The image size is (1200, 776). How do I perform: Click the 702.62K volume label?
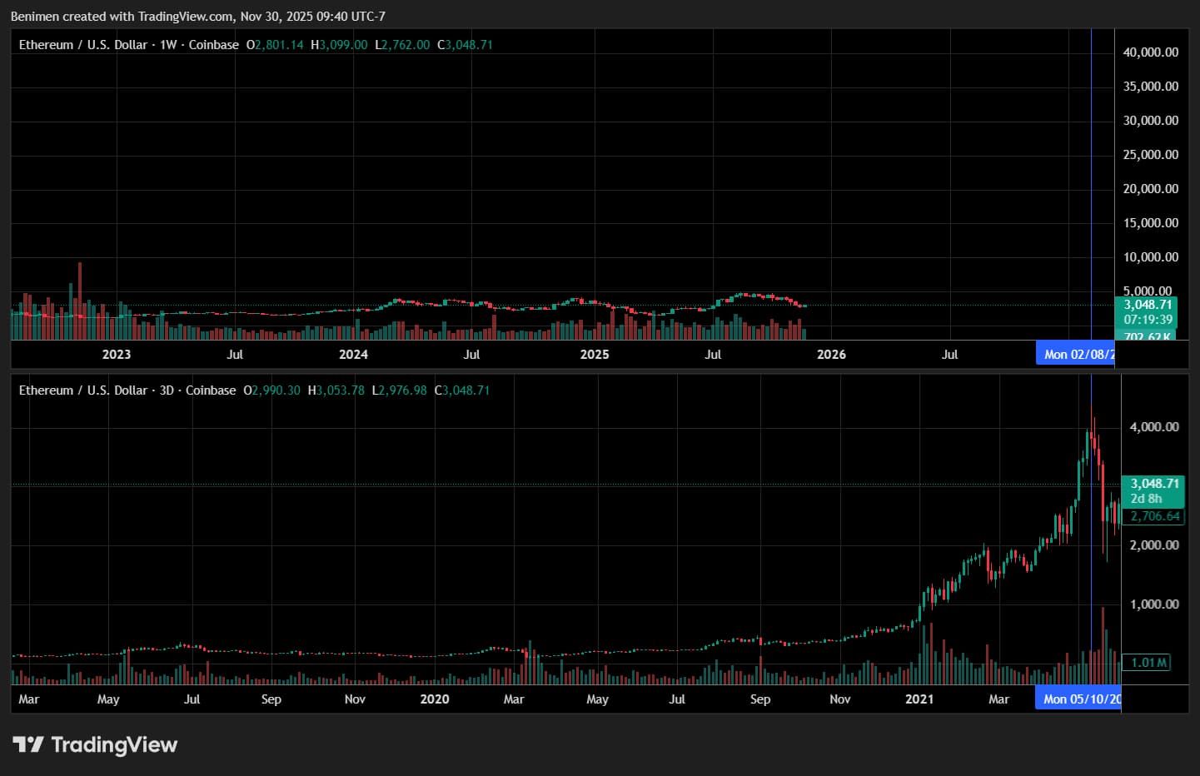pyautogui.click(x=1148, y=336)
